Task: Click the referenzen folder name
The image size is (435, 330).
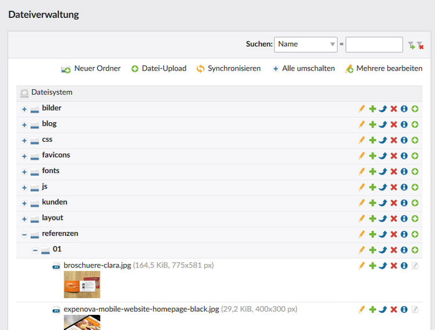Action: pos(60,234)
